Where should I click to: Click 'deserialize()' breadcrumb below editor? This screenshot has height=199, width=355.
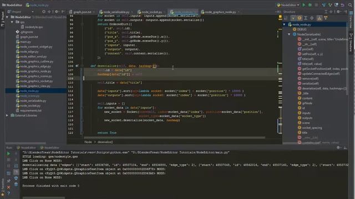click(105, 142)
